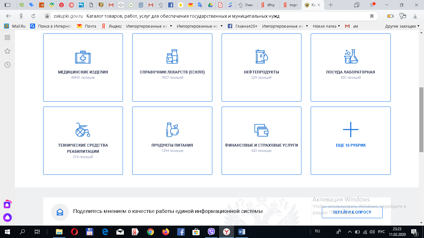Select the oil barrel icon for Нефтепродукты
Viewport: 424px width, 238px height.
coord(261,57)
